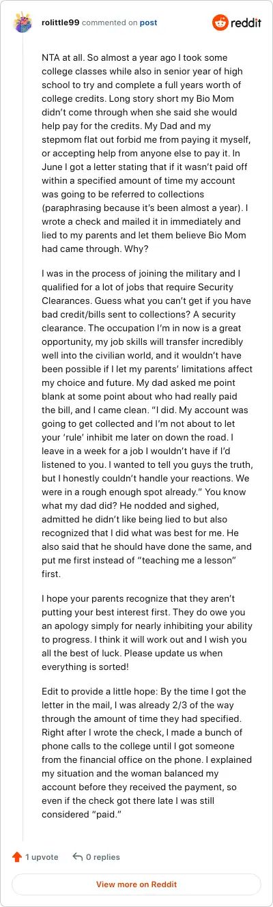Click the orange Reddit Snoo logo icon
Image resolution: width=273 pixels, height=907 pixels.
pos(221,23)
